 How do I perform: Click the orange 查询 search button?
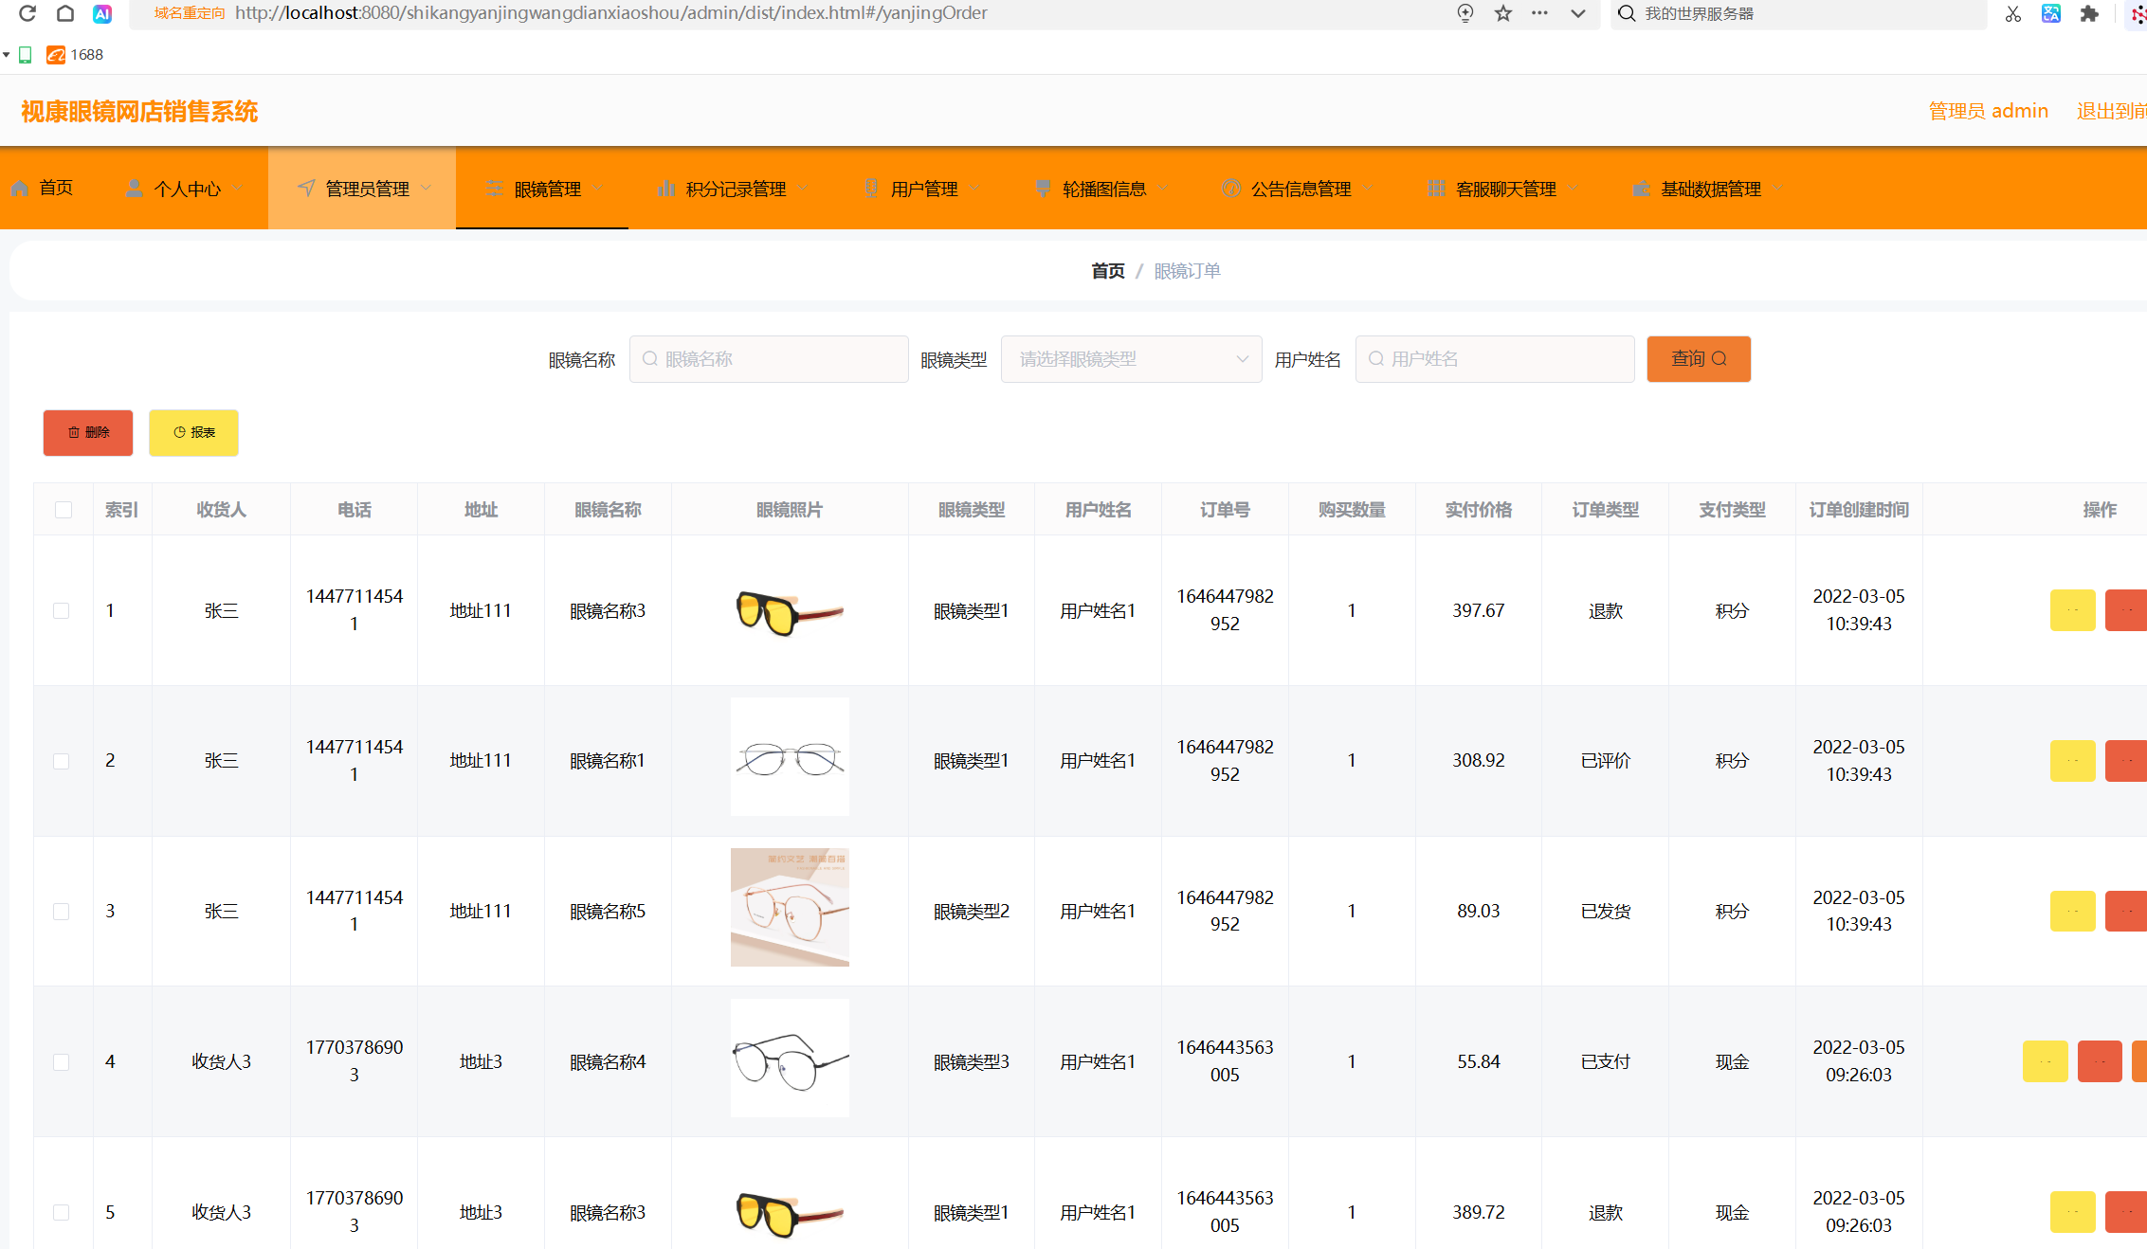pyautogui.click(x=1698, y=359)
